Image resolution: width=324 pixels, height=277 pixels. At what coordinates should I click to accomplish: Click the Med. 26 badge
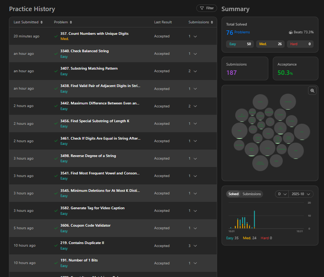coord(270,44)
